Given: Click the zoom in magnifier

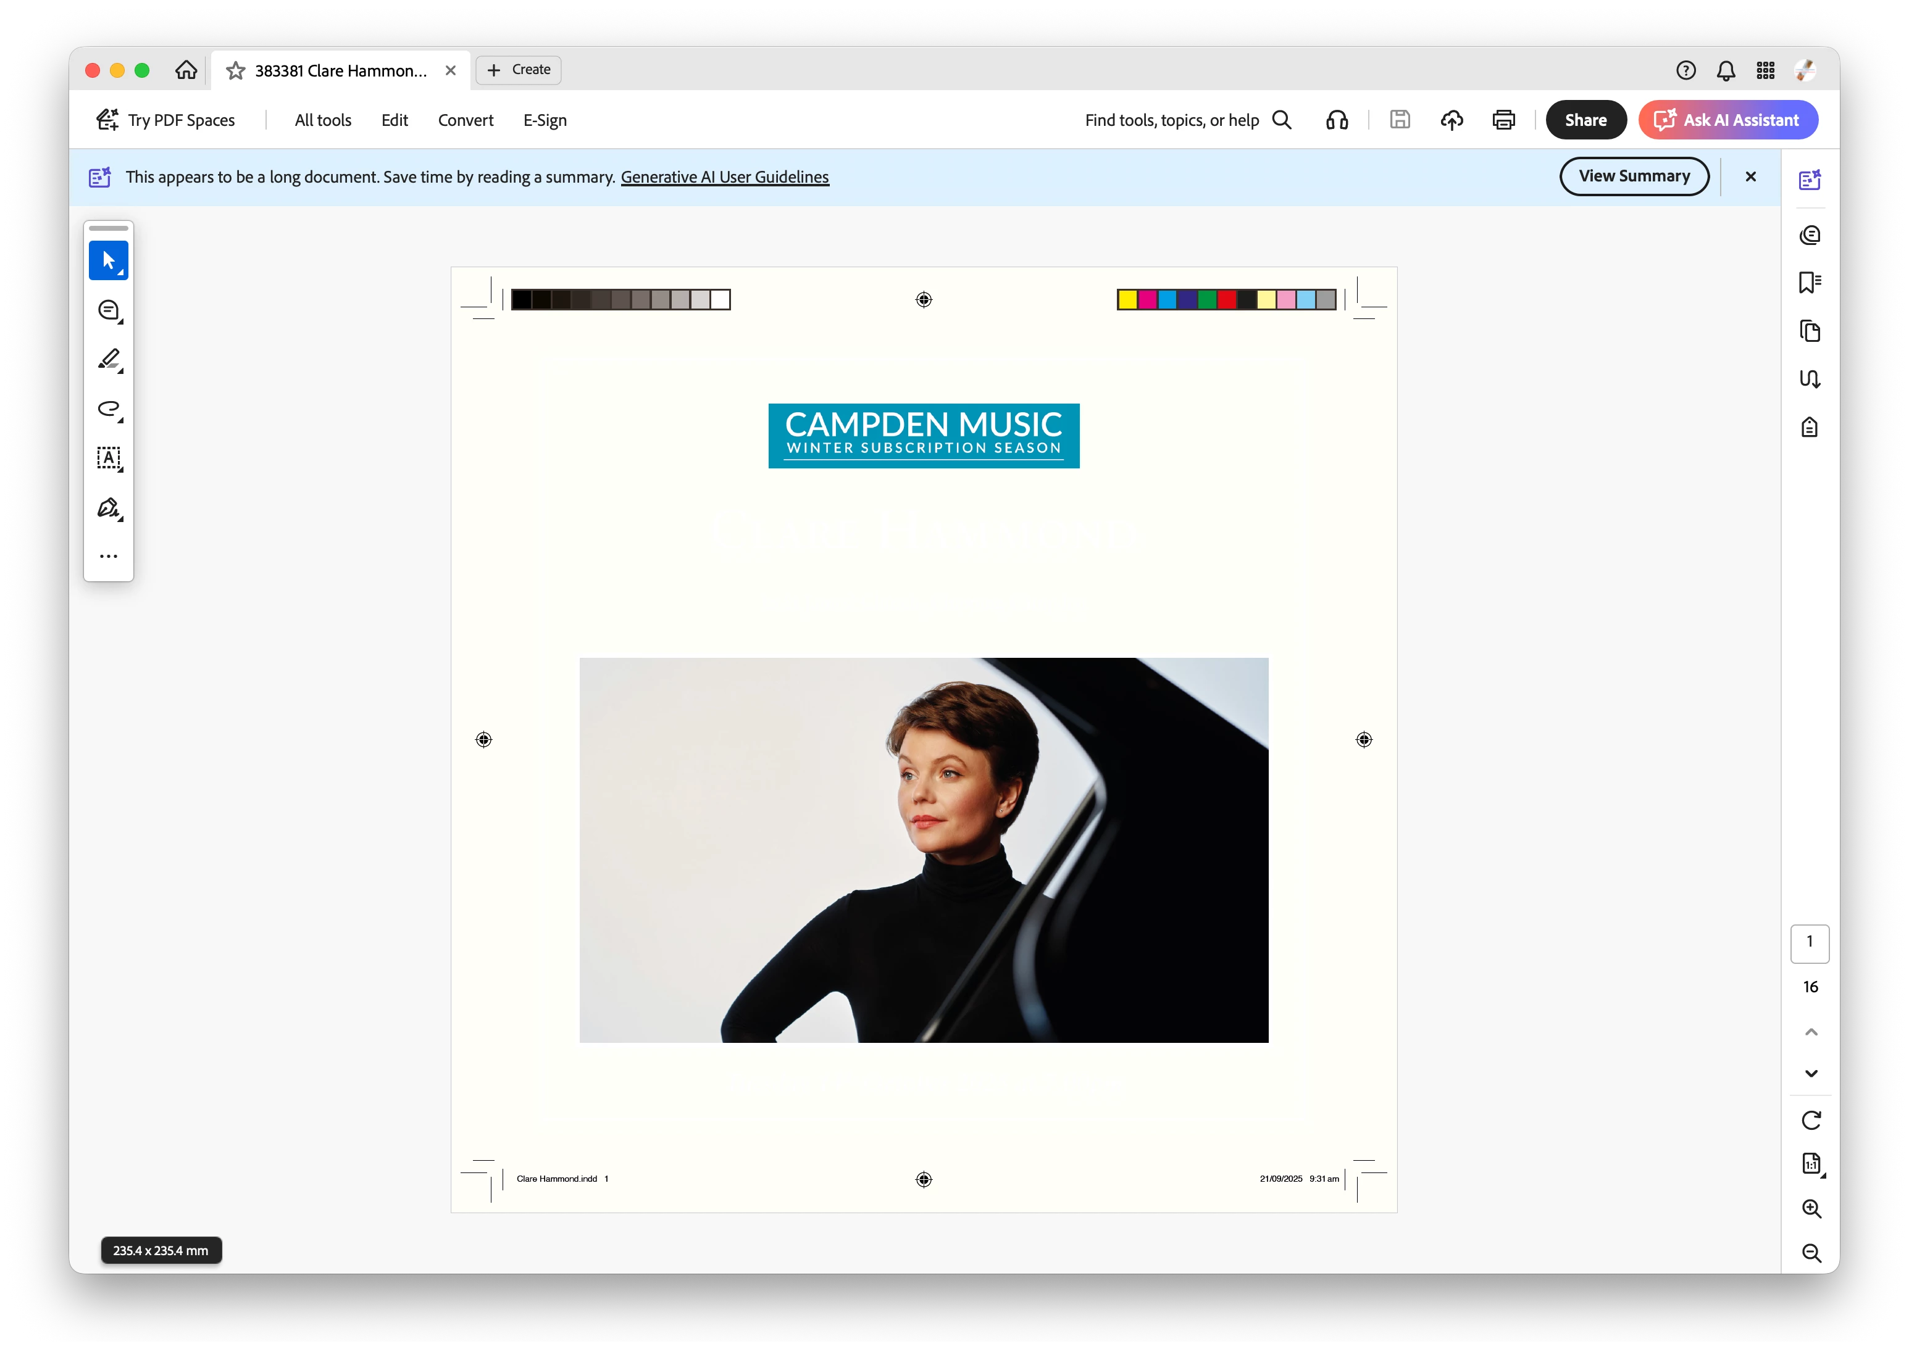Looking at the screenshot, I should (1811, 1209).
